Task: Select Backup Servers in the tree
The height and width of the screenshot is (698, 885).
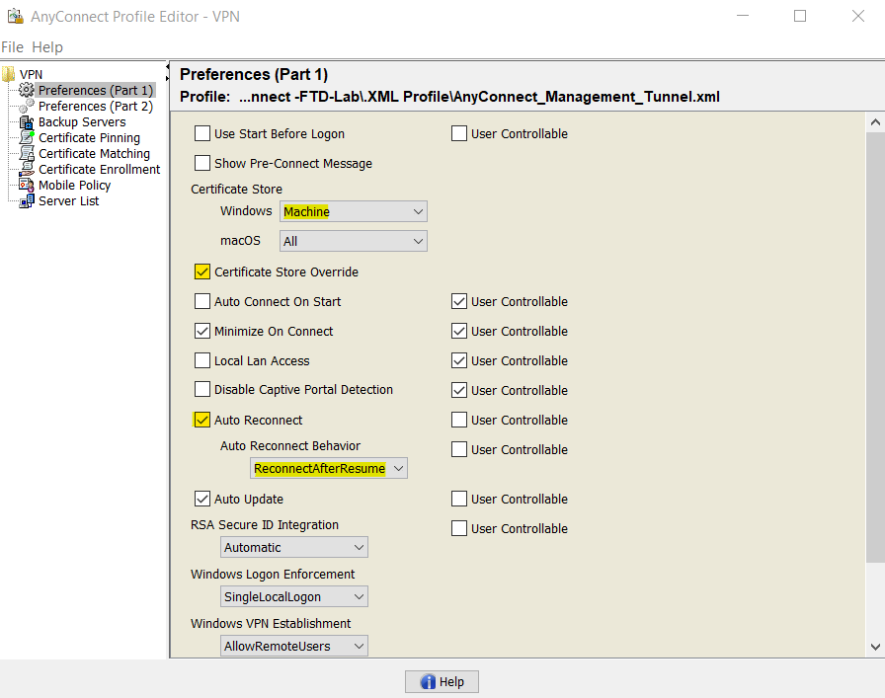Action: tap(82, 121)
